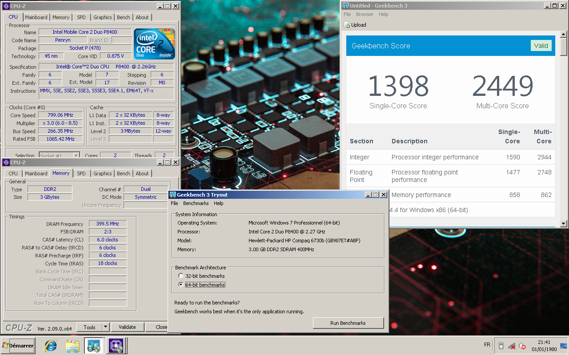Viewport: 569px width, 355px height.
Task: Open About tab in lower CPU-Z window
Action: coord(142,174)
